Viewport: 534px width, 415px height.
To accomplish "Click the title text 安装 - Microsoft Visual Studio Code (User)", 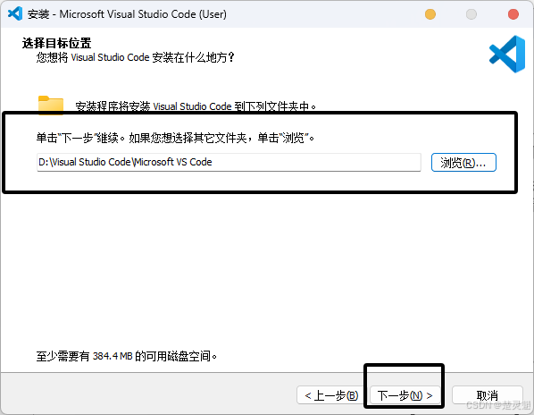I will pyautogui.click(x=127, y=14).
